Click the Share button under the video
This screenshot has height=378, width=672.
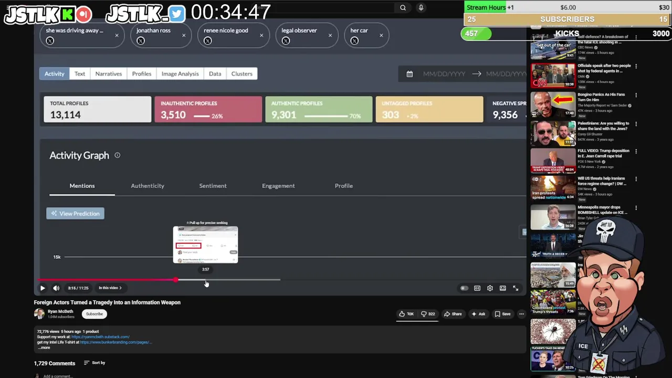click(453, 314)
